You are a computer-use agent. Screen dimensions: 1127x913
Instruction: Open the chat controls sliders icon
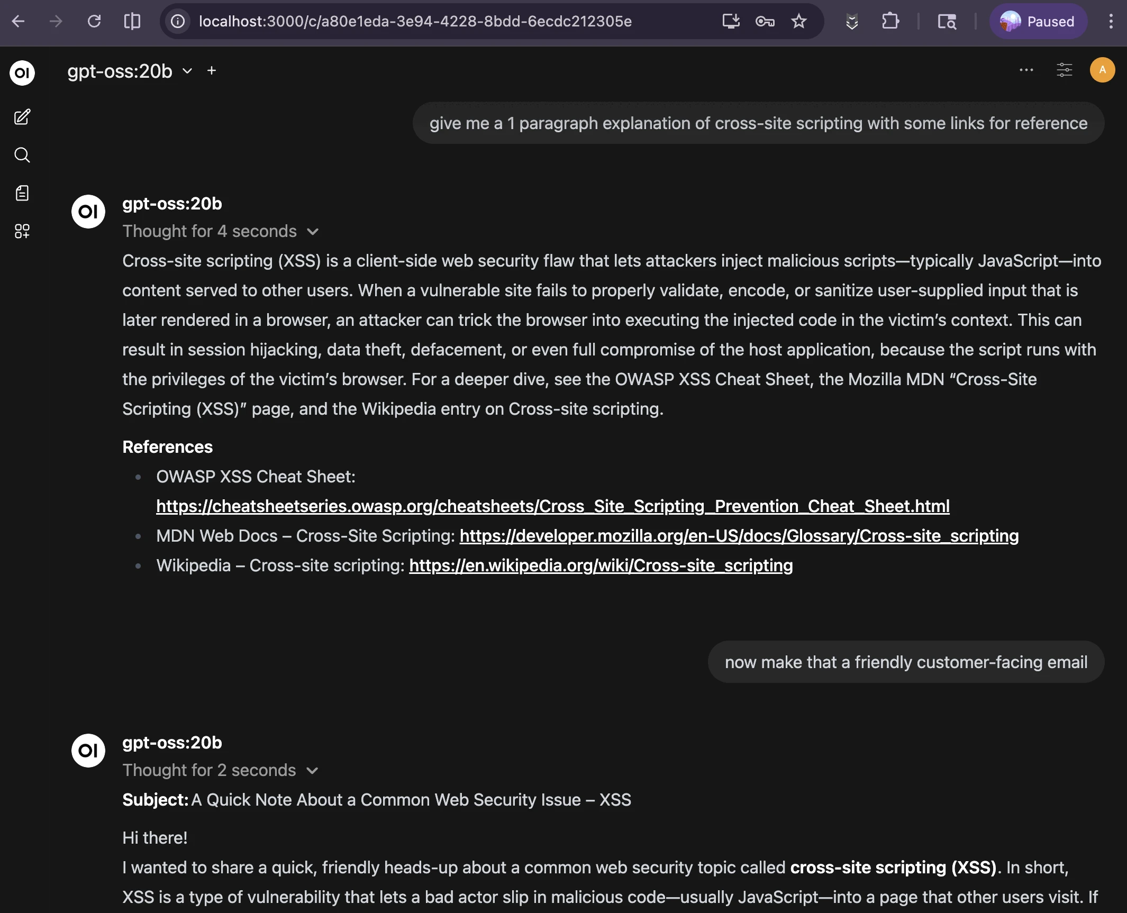1064,70
